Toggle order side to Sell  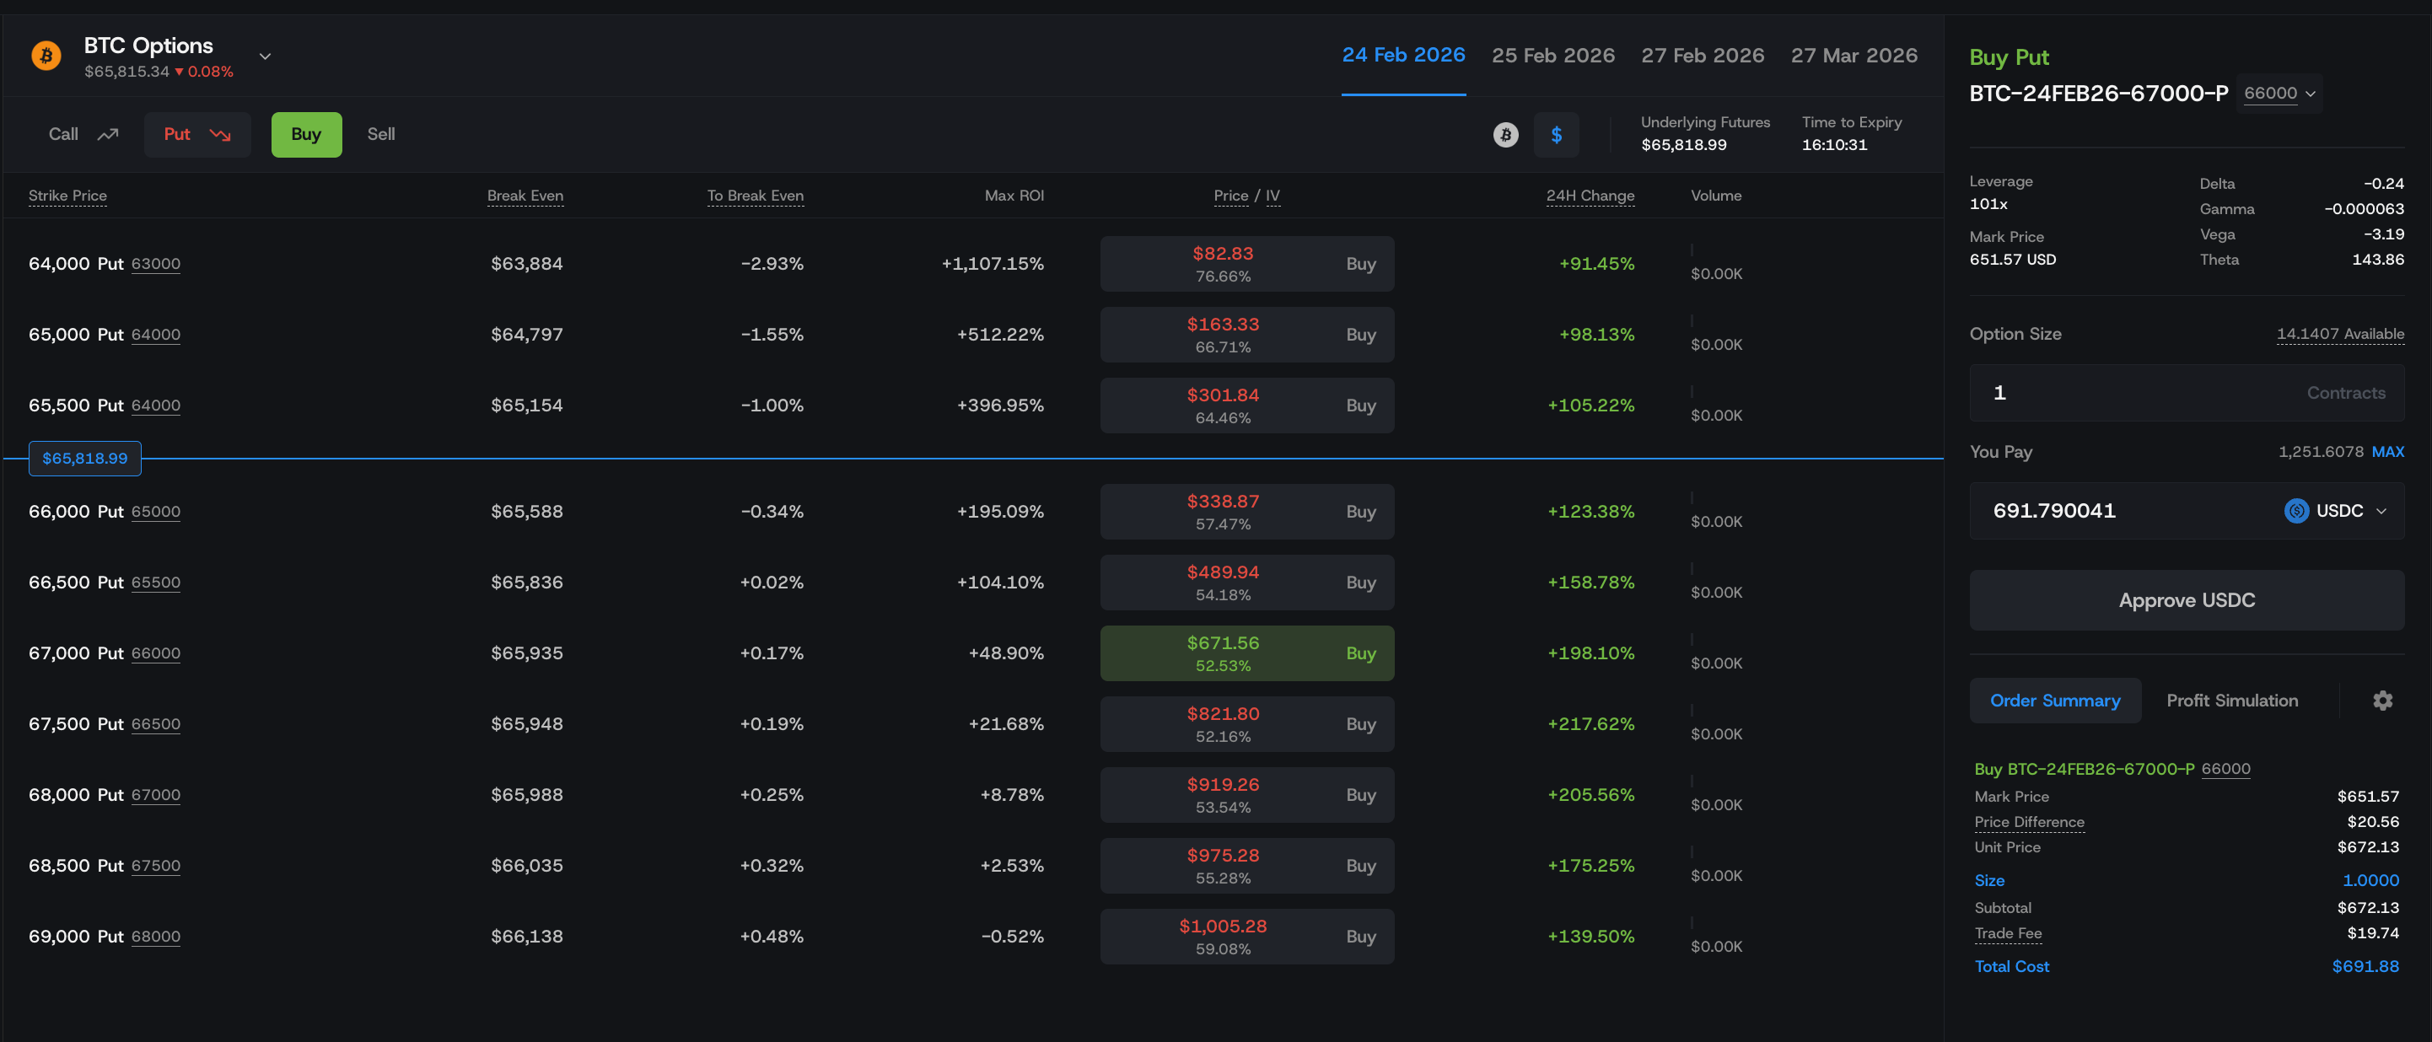pyautogui.click(x=380, y=134)
